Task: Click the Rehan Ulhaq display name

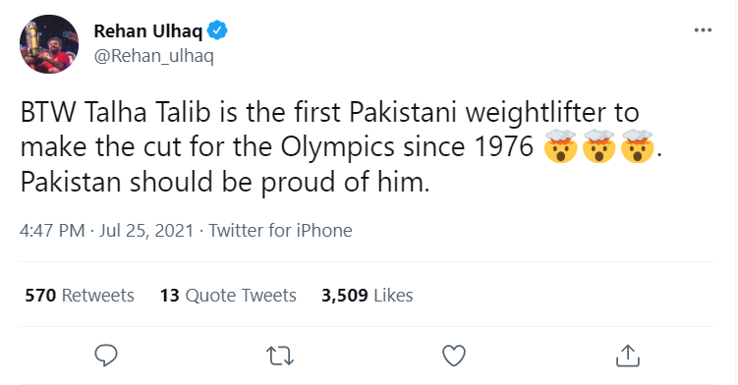Action: click(x=148, y=31)
